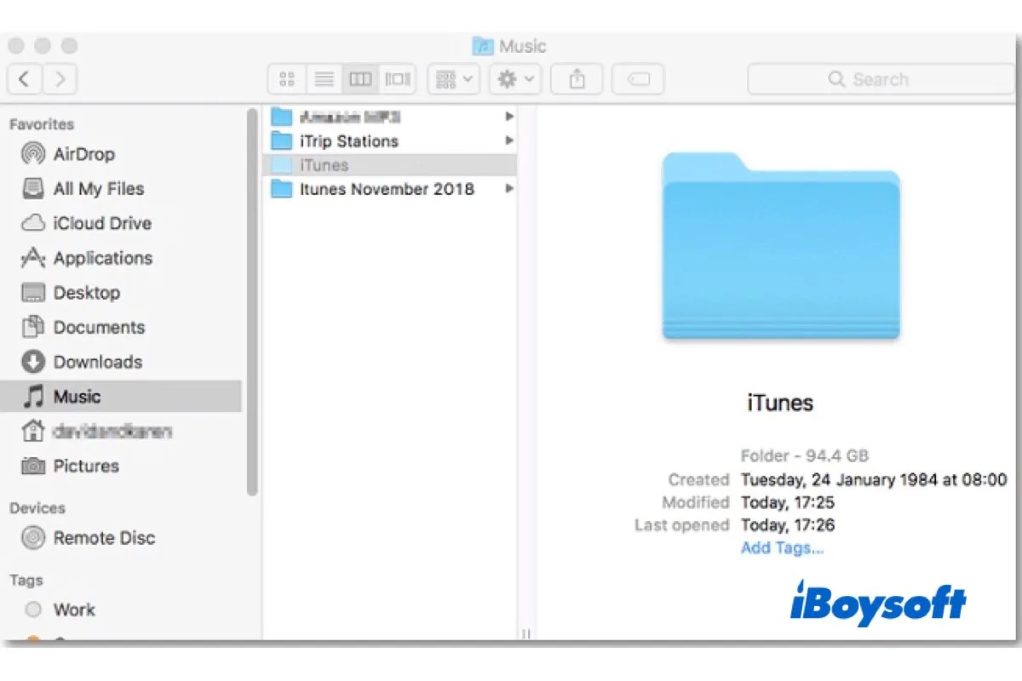1022x681 pixels.
Task: Click the Add Tags link
Action: [781, 547]
